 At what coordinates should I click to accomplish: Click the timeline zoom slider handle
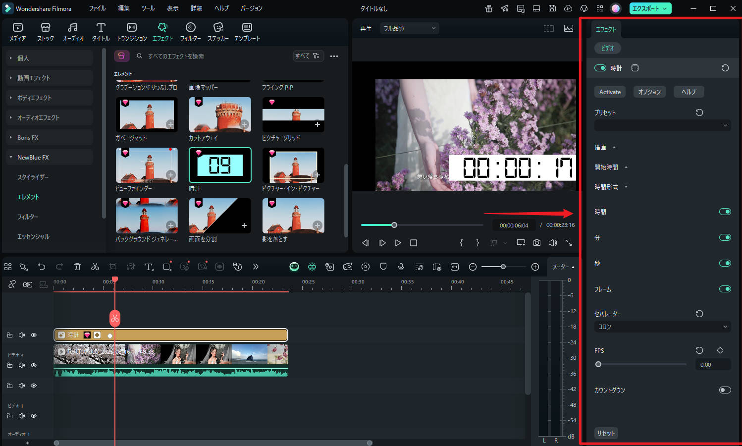503,267
